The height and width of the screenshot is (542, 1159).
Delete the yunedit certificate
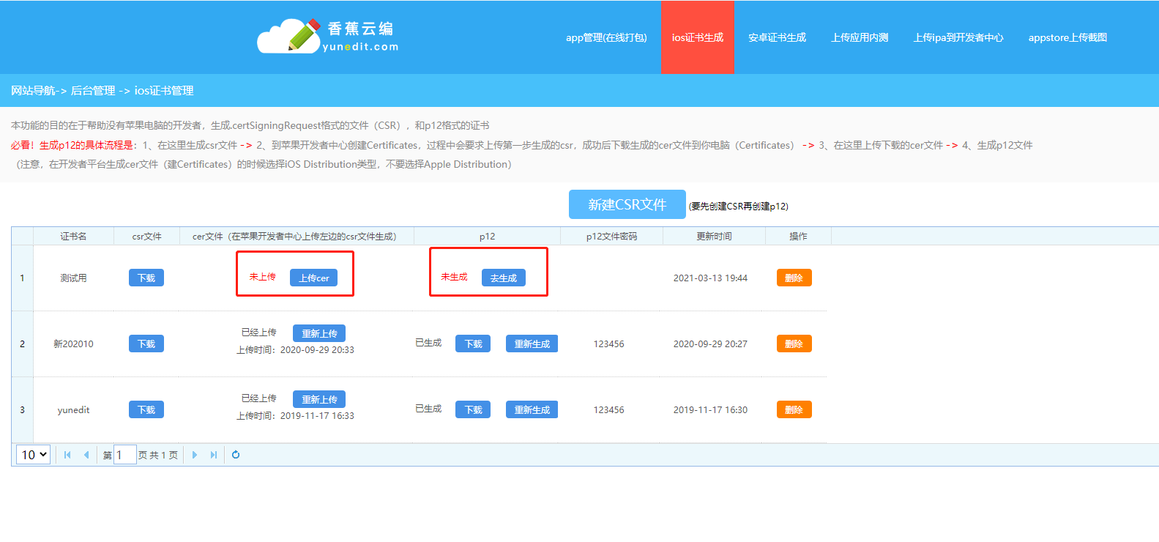794,409
